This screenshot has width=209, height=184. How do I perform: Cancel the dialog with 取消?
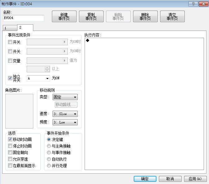click(170, 179)
